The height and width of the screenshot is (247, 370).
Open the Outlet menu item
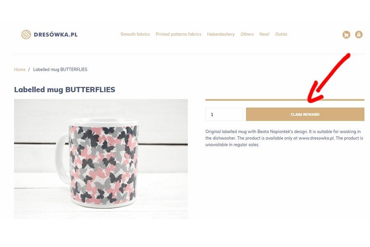pos(281,34)
